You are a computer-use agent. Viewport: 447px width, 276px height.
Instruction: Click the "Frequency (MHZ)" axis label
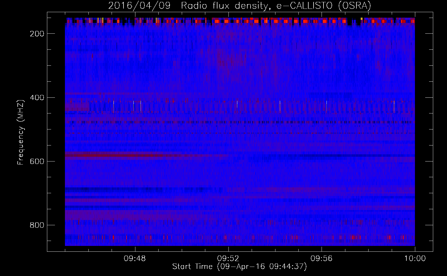[x=21, y=132]
